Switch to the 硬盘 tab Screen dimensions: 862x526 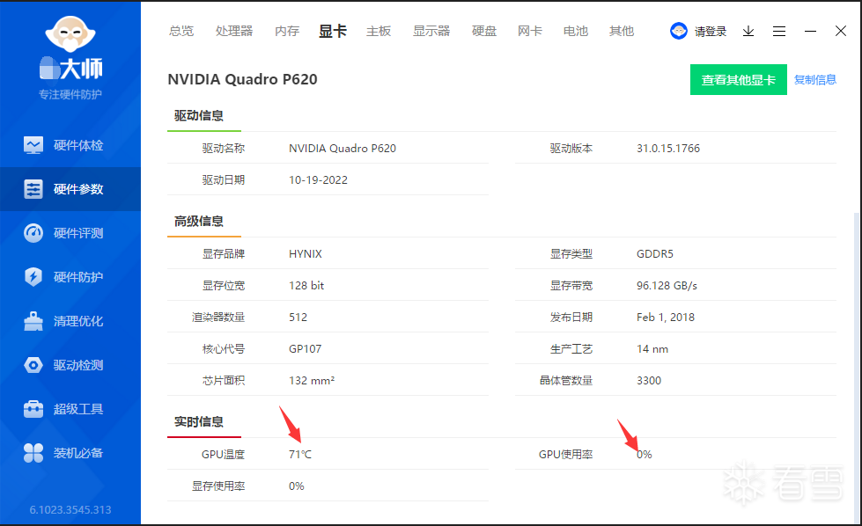pyautogui.click(x=484, y=31)
